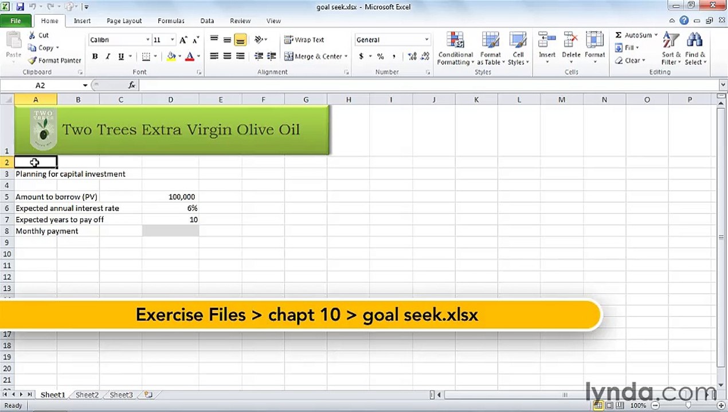
Task: Select cell D5 containing 100,000
Action: click(x=170, y=197)
